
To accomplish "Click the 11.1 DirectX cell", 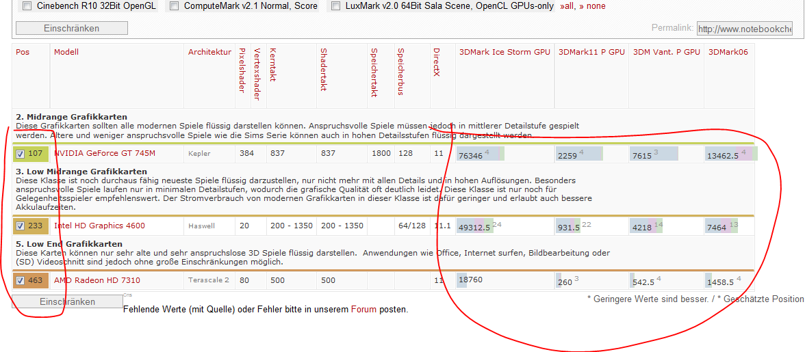I will (442, 226).
